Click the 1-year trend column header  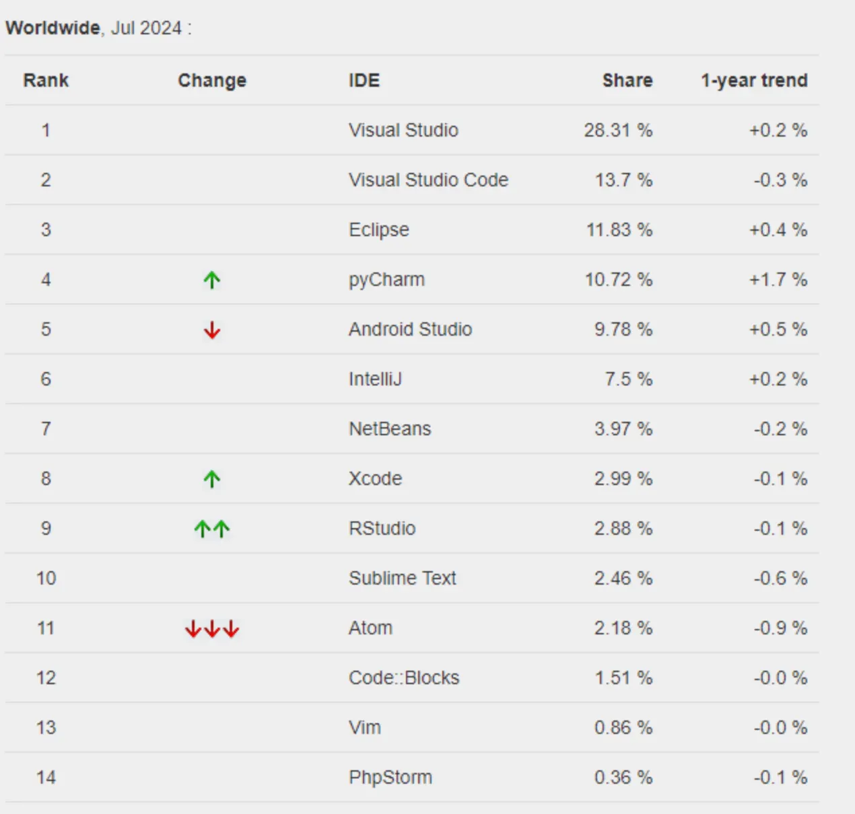tap(754, 80)
